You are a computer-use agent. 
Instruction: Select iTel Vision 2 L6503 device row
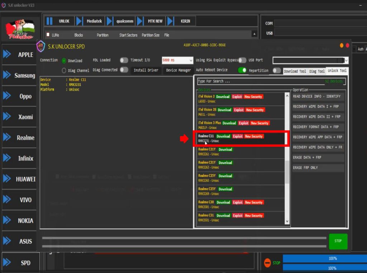(x=240, y=99)
